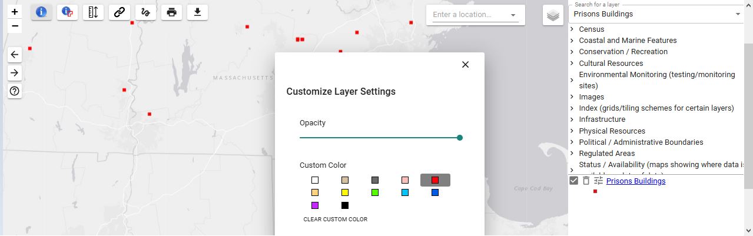The width and height of the screenshot is (753, 236).
Task: Click the layer panel scroll-down arrow
Action: click(x=749, y=231)
